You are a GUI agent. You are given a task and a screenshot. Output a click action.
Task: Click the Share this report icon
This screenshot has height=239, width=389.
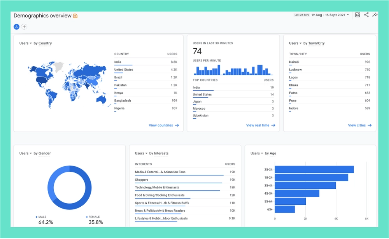[x=366, y=14]
